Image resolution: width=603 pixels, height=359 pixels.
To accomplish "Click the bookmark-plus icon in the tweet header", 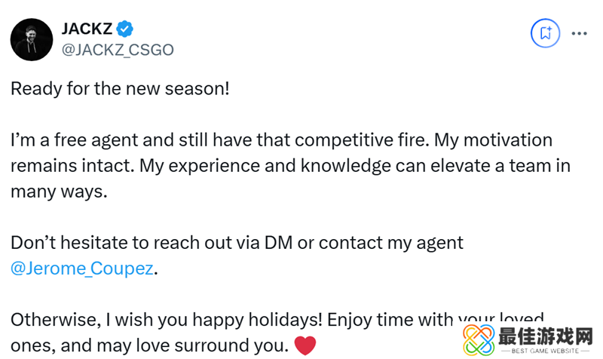I will point(544,33).
